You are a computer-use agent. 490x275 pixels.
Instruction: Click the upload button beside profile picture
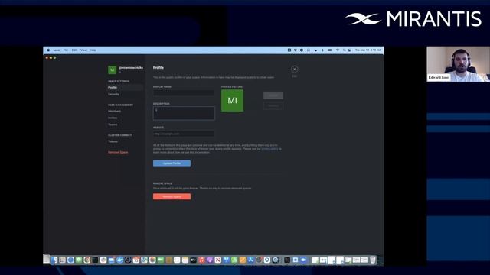click(x=273, y=95)
